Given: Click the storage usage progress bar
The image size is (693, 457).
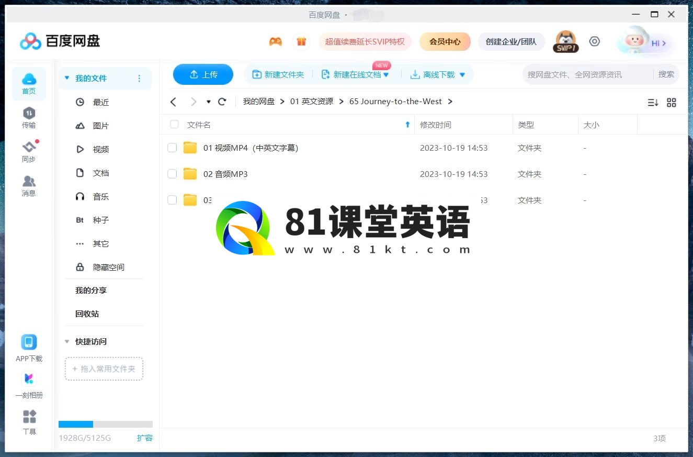Looking at the screenshot, I should [106, 424].
